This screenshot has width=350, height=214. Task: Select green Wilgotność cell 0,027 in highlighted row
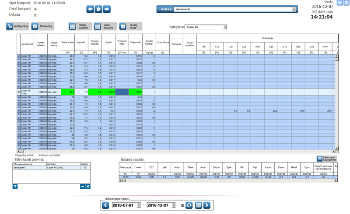pyautogui.click(x=136, y=92)
